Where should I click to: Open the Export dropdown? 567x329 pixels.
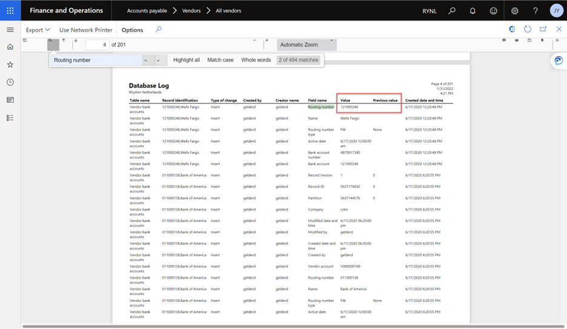click(x=38, y=30)
